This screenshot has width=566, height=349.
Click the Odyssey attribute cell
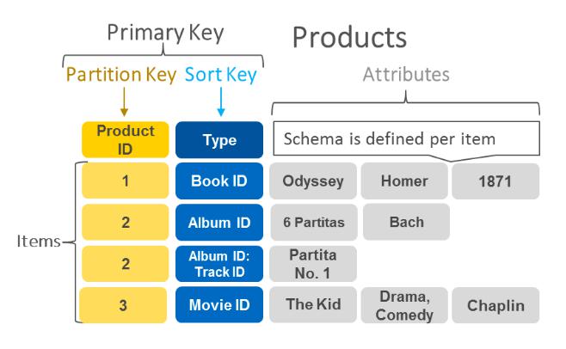(313, 181)
